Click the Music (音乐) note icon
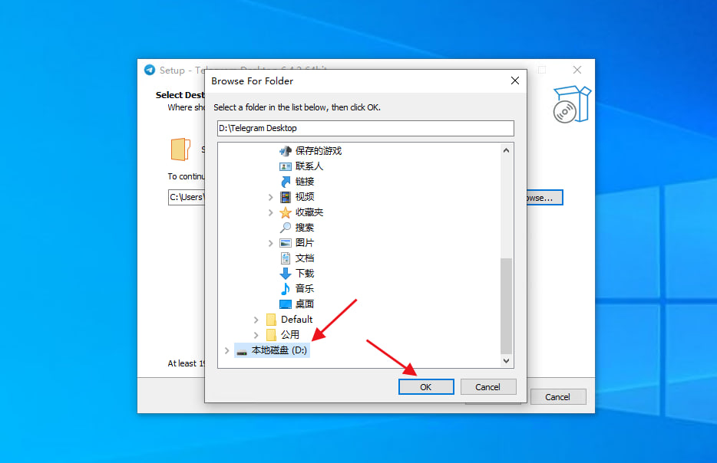Viewport: 717px width, 463px height. [x=286, y=288]
